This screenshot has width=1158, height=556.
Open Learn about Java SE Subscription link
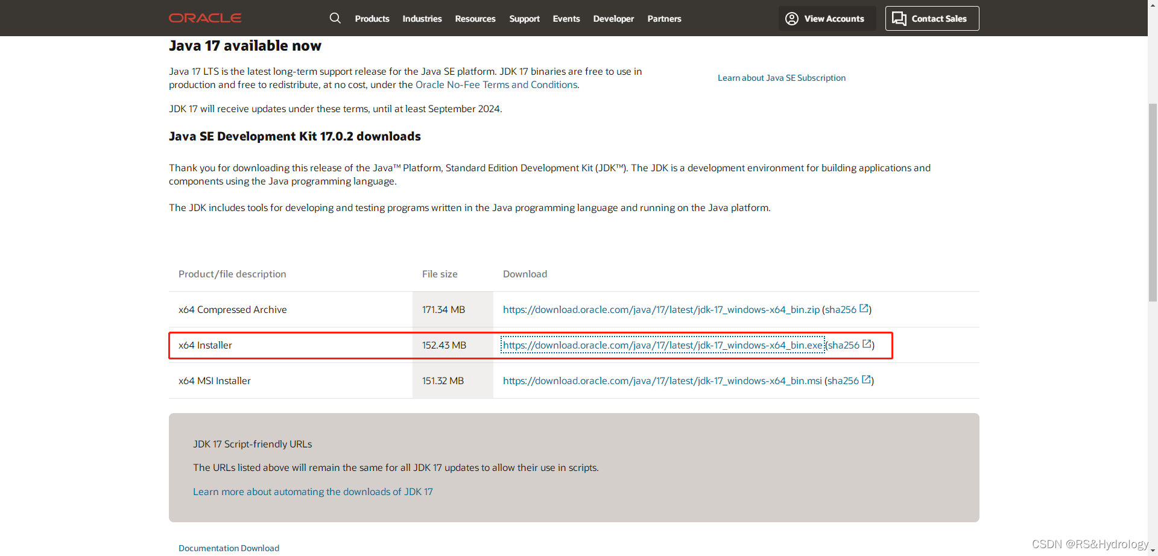tap(782, 78)
